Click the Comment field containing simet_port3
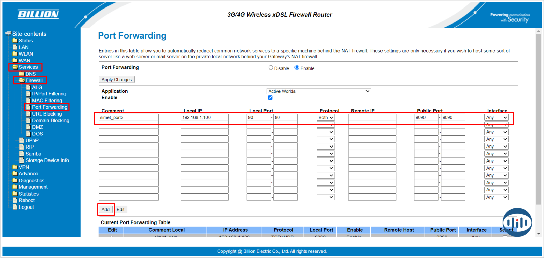The height and width of the screenshot is (261, 546). coord(129,118)
